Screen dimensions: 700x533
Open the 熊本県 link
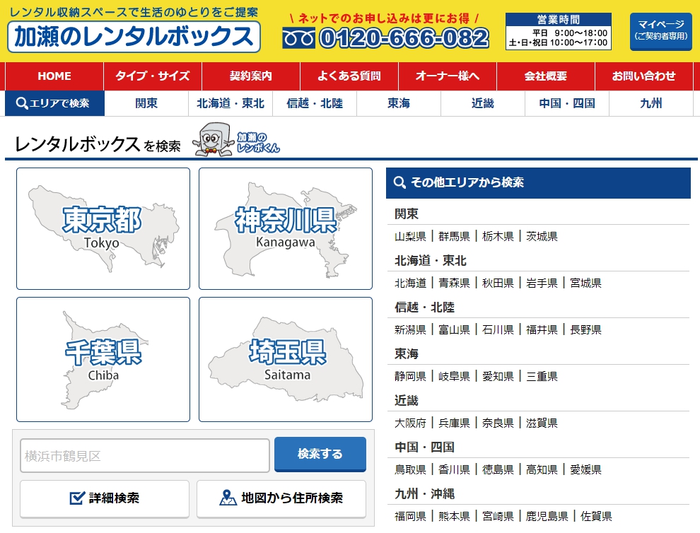point(454,517)
